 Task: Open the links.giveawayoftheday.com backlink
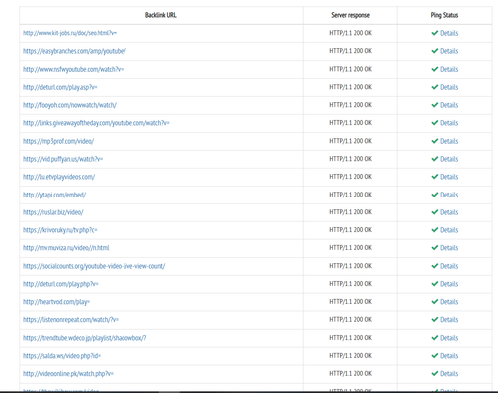[97, 123]
